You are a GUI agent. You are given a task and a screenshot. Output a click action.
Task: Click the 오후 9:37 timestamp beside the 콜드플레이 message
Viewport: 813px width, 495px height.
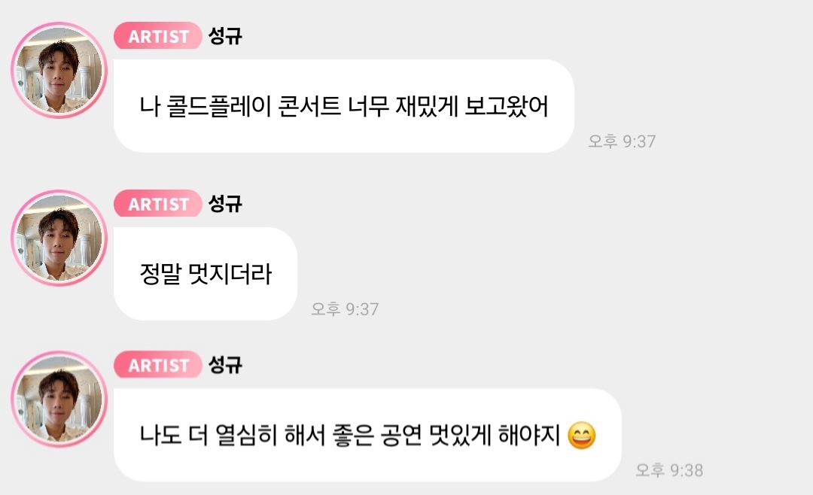(622, 141)
